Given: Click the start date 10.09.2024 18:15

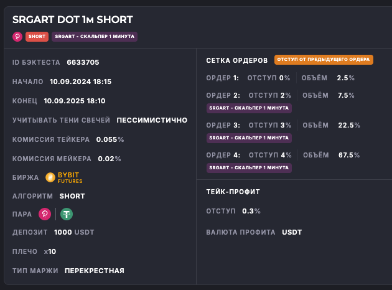Looking at the screenshot, I should point(80,82).
